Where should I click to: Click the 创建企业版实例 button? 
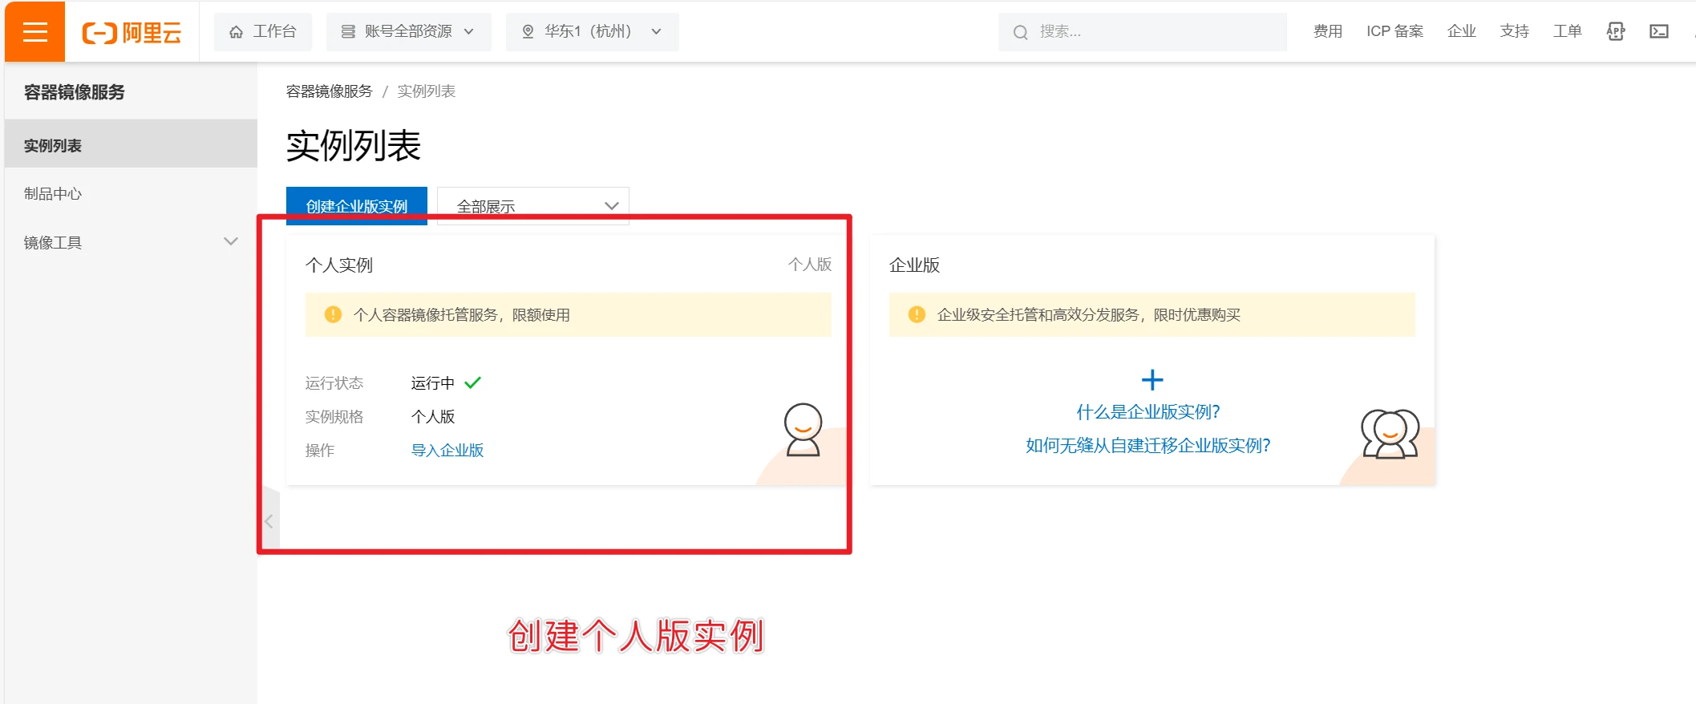pos(356,206)
